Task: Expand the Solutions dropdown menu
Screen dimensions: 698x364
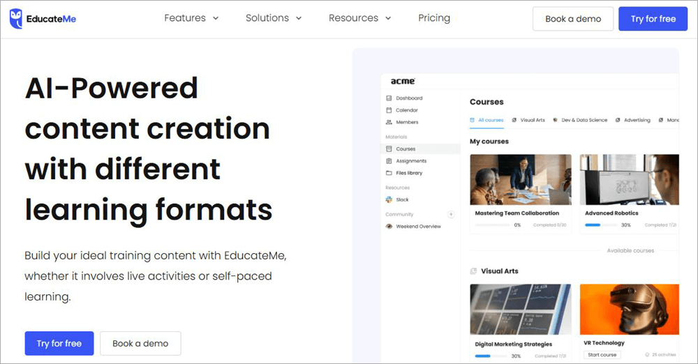Action: [274, 18]
